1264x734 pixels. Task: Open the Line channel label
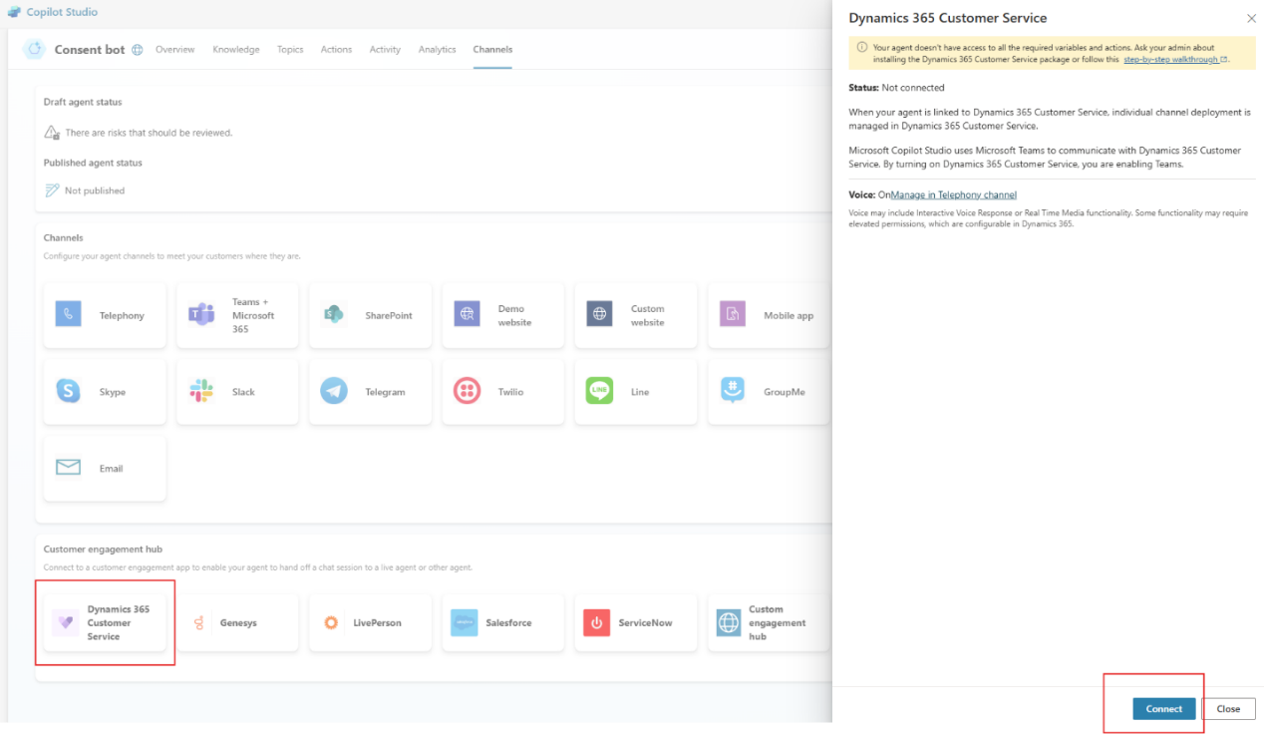click(640, 393)
